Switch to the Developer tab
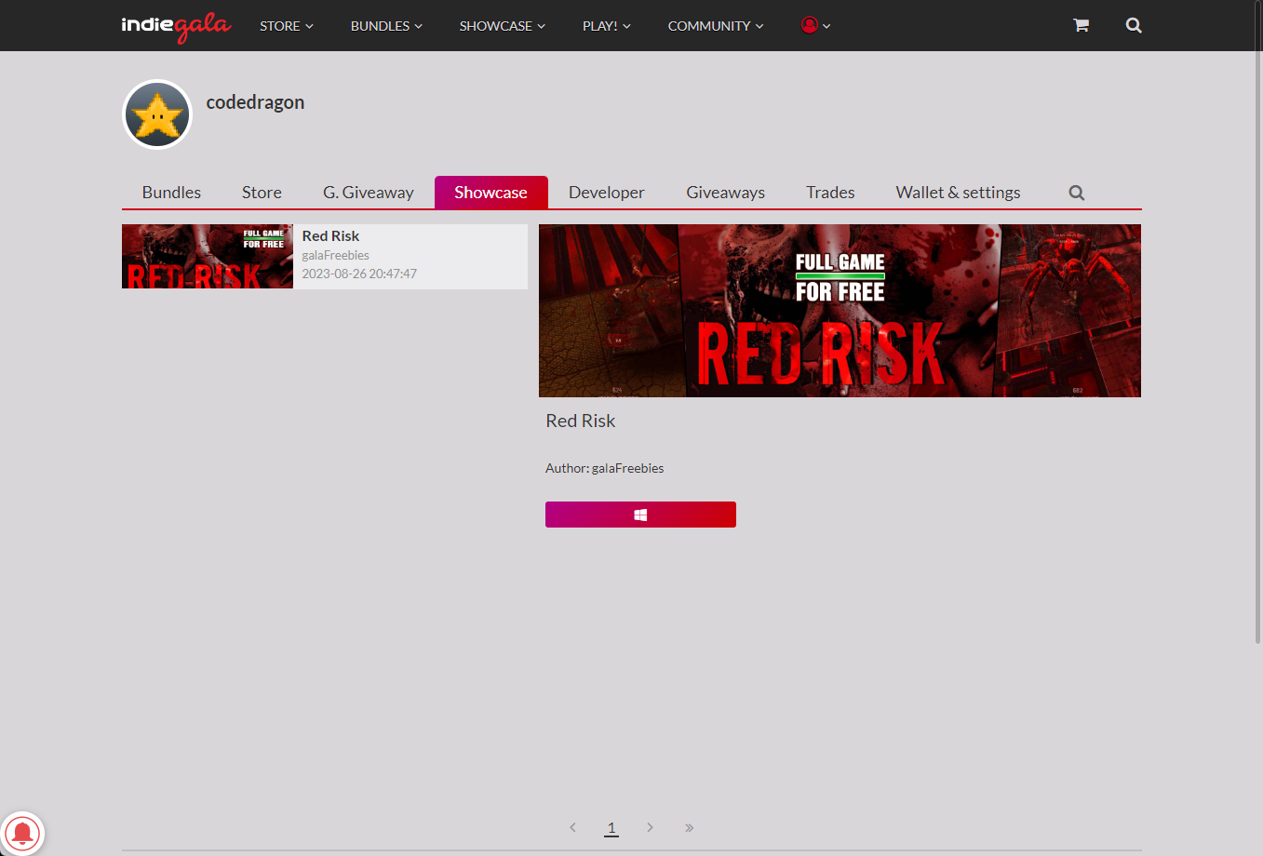Viewport: 1263px width, 856px height. pos(607,193)
